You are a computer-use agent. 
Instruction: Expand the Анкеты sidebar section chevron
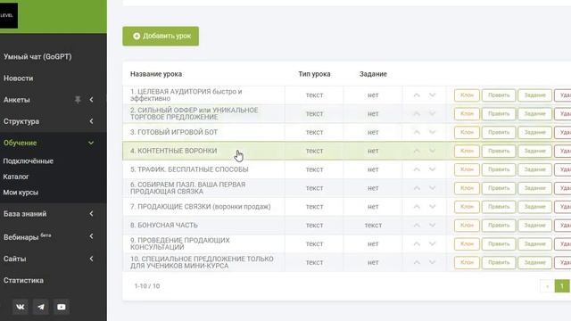(x=91, y=99)
